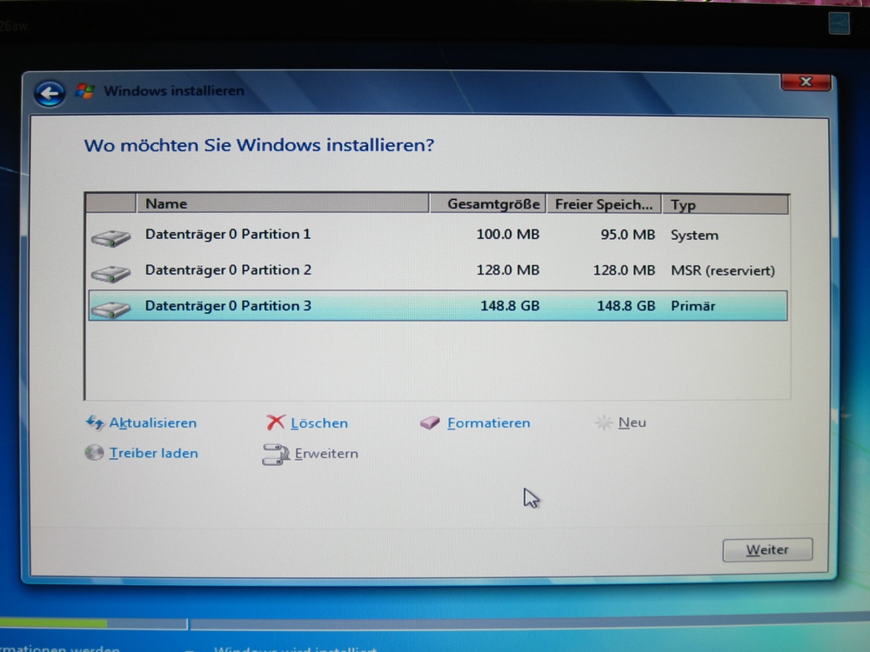
Task: Click the Erweitern link
Action: coord(326,454)
